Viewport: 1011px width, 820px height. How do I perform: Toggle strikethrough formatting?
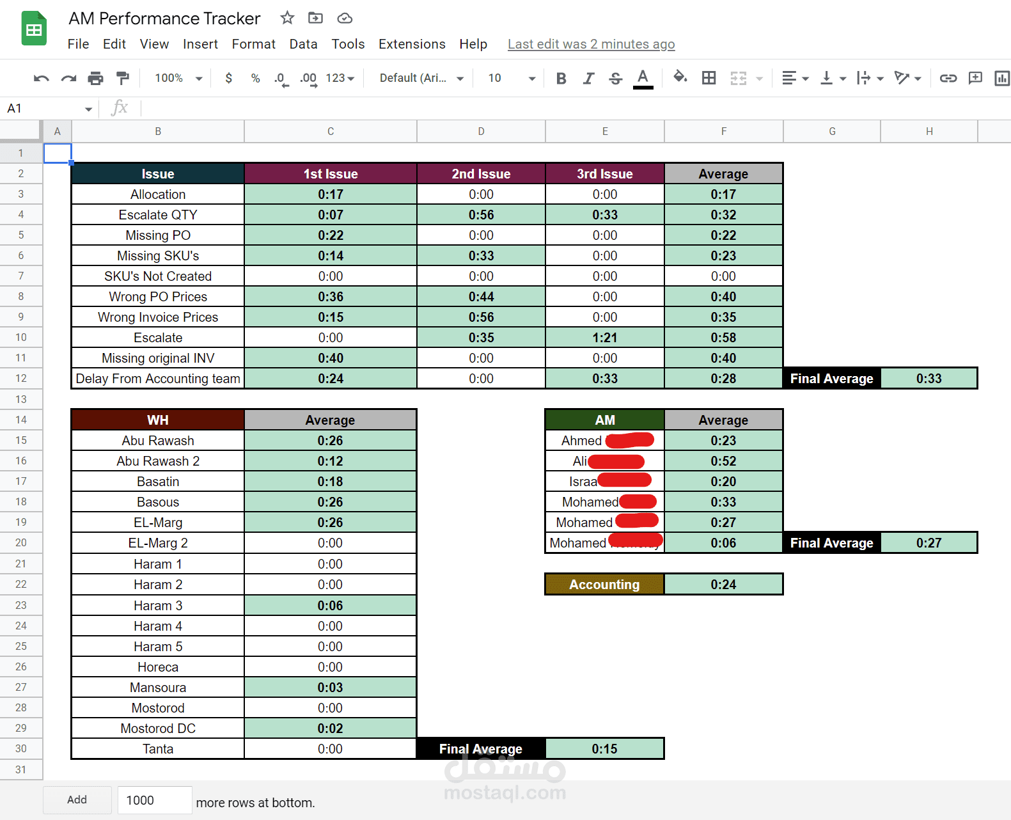(615, 78)
